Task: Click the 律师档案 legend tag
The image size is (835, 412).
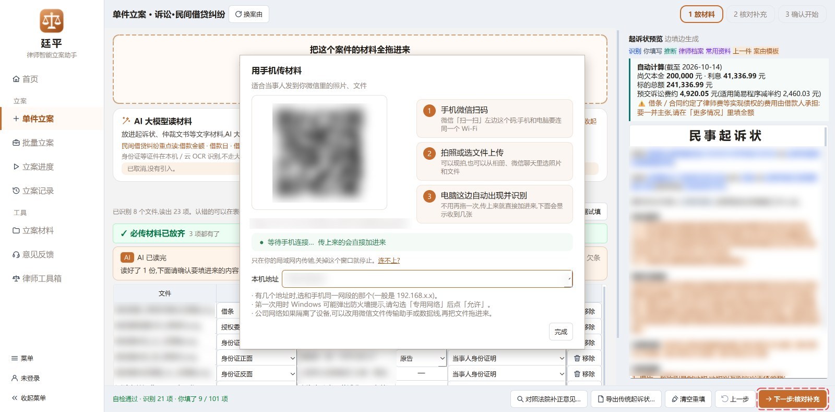Action: (x=691, y=51)
